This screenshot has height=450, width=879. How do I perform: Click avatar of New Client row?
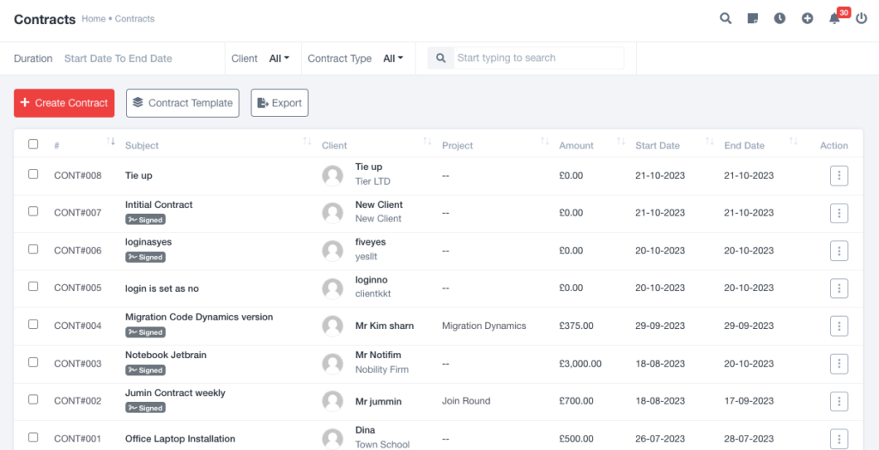pos(332,213)
